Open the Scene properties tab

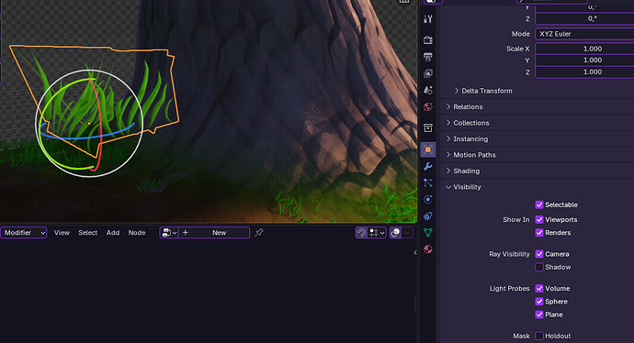(428, 90)
